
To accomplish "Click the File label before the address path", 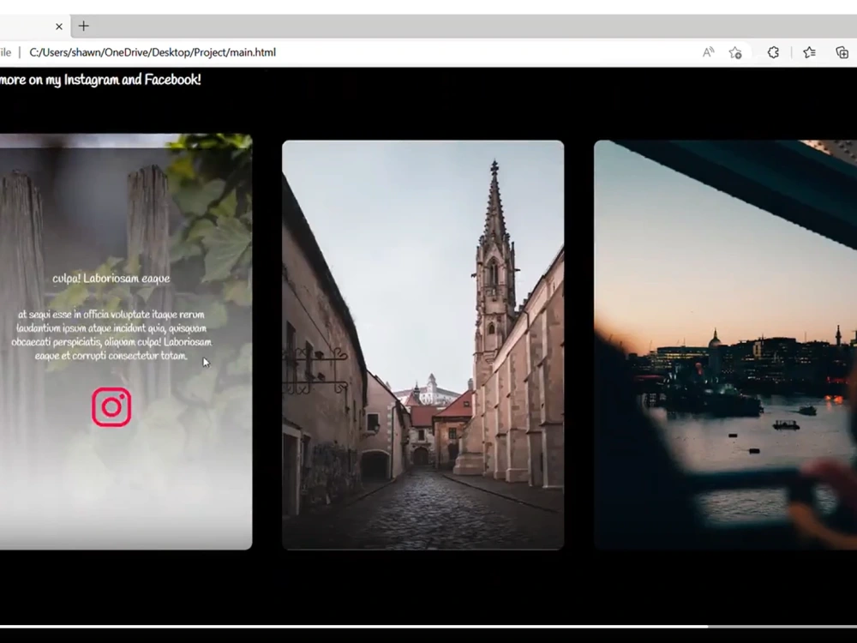I will [5, 52].
